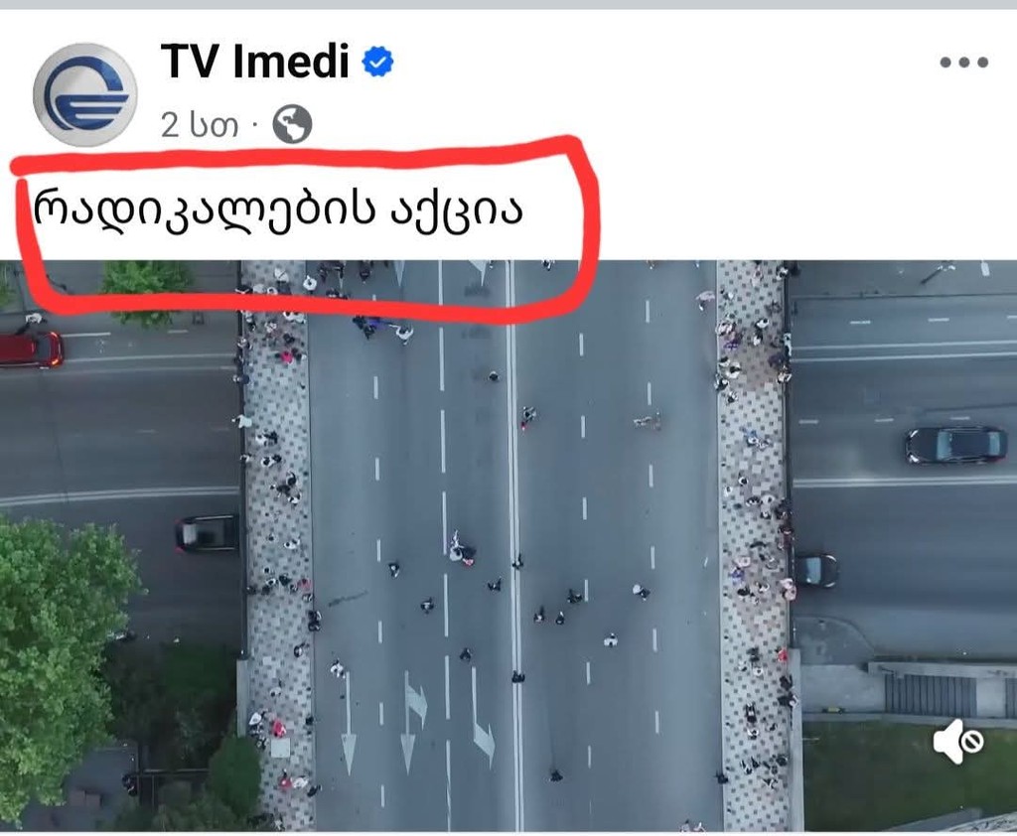The width and height of the screenshot is (1017, 836).
Task: Open the post timestamp "2 სთ"
Action: coord(199,124)
